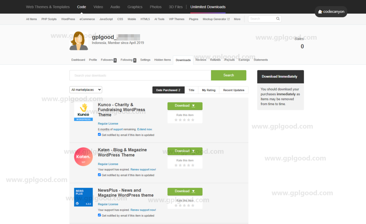Browse PHP Scripts category

coord(49,19)
